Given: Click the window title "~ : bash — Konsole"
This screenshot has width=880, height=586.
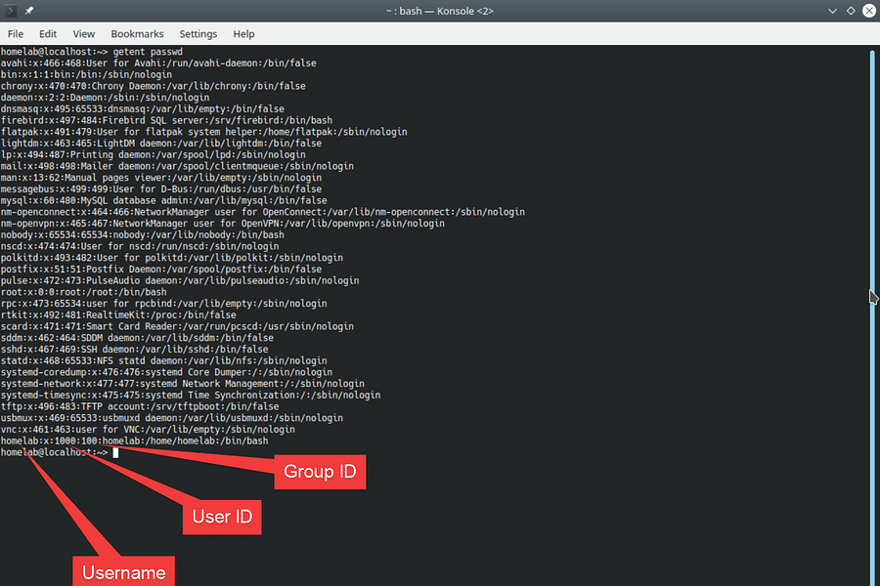Looking at the screenshot, I should point(439,11).
